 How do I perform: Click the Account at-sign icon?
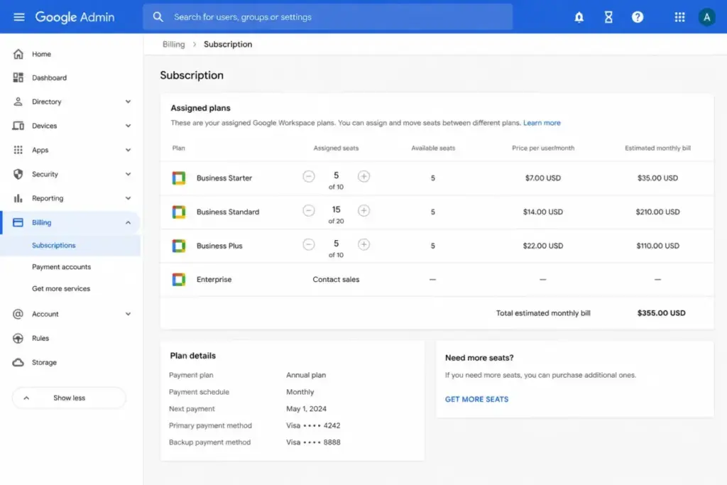pyautogui.click(x=18, y=314)
